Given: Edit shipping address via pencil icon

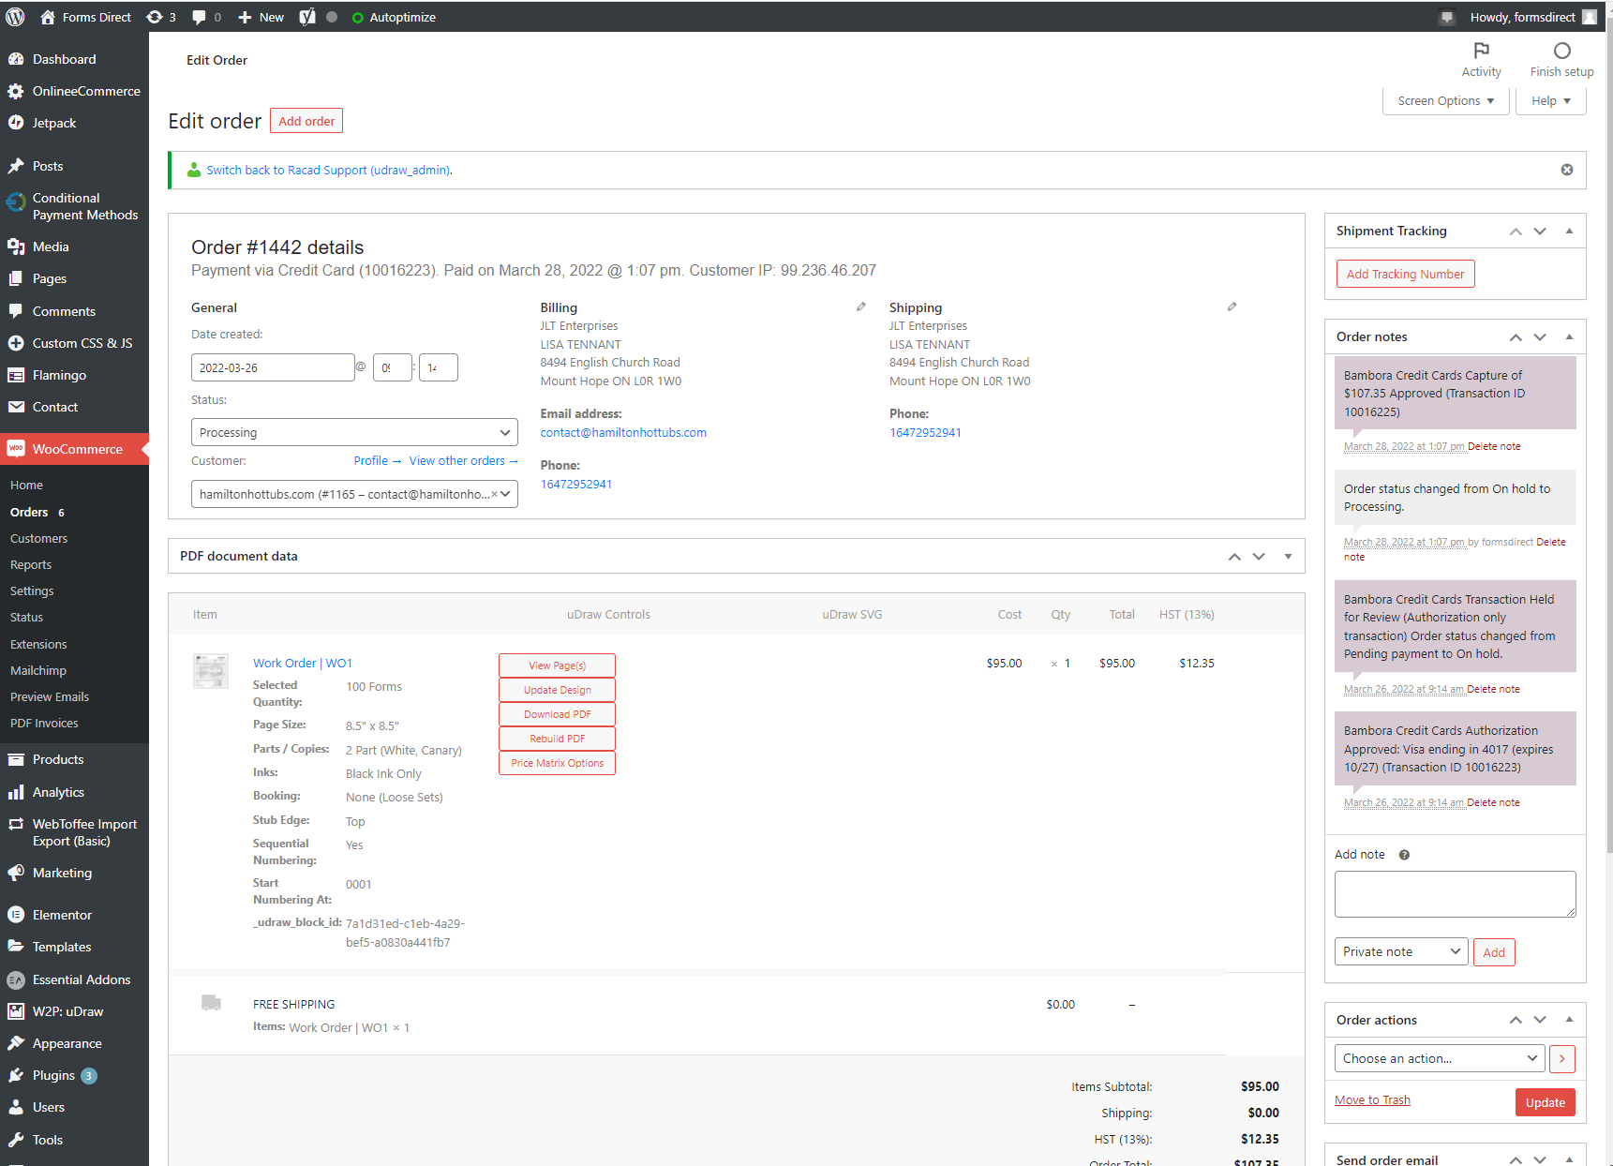Looking at the screenshot, I should pos(1232,306).
